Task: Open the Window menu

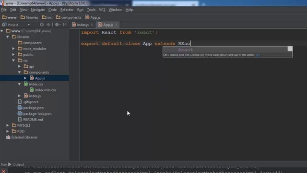Action: pyautogui.click(x=115, y=10)
